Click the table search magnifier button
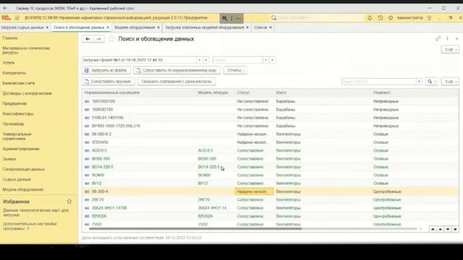463x260 pixels. (431, 82)
